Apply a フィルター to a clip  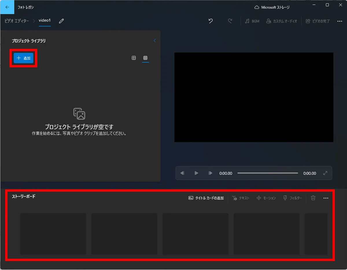pos(292,198)
